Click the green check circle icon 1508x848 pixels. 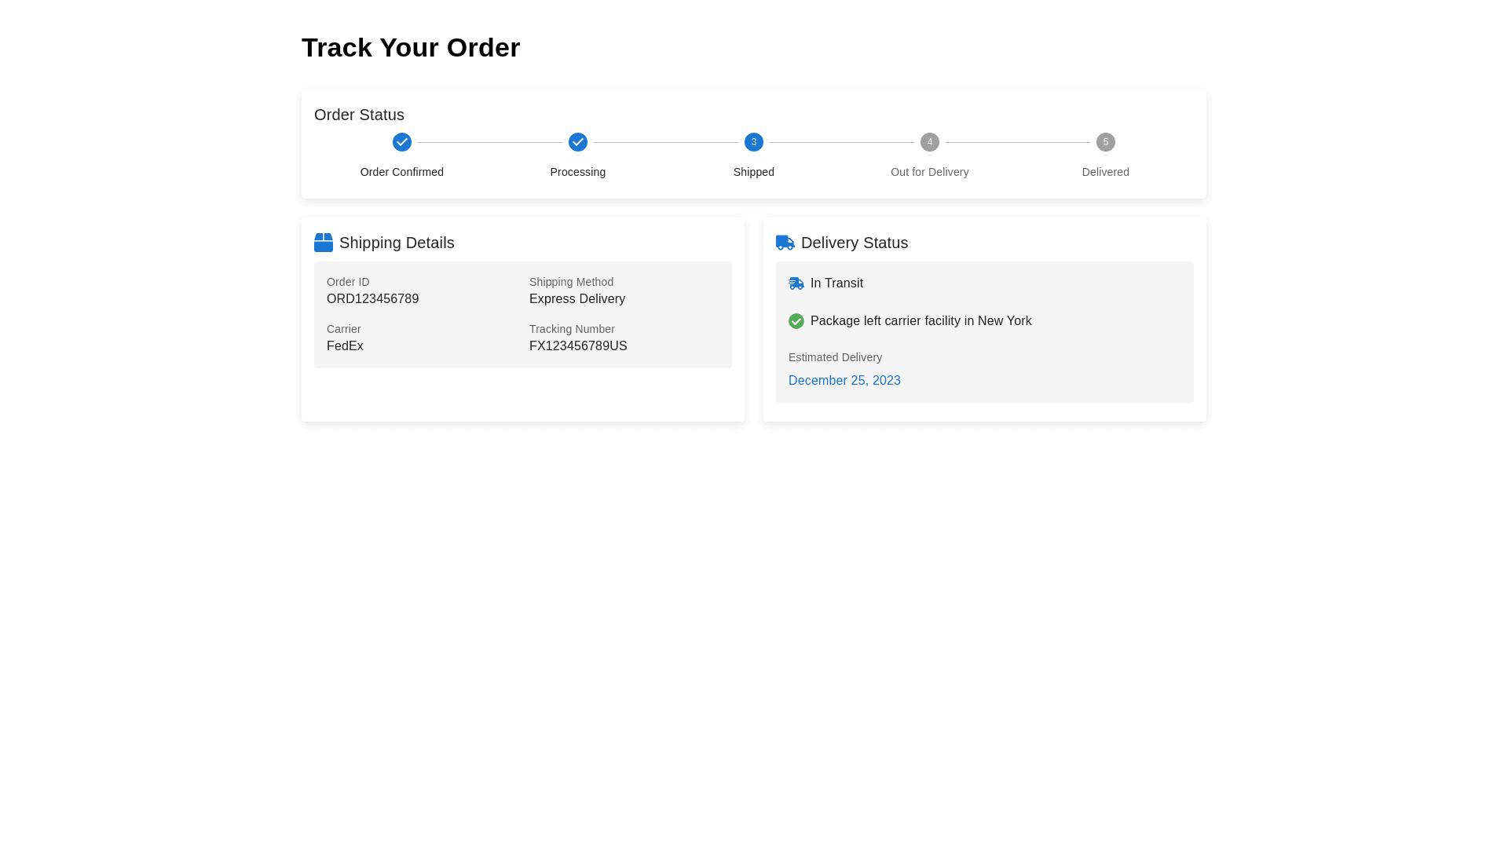click(x=796, y=321)
